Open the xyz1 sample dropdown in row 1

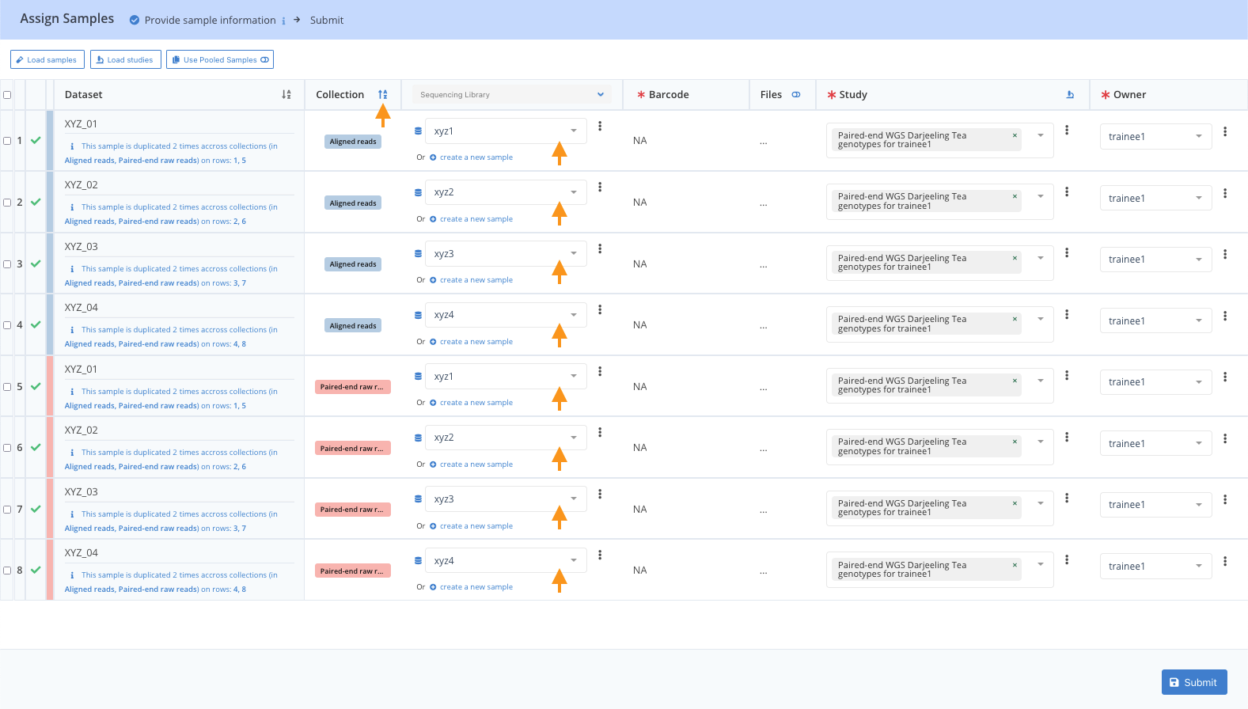pyautogui.click(x=506, y=131)
